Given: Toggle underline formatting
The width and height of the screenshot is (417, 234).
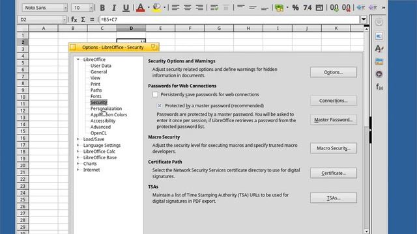Looking at the screenshot, I should 126,8.
